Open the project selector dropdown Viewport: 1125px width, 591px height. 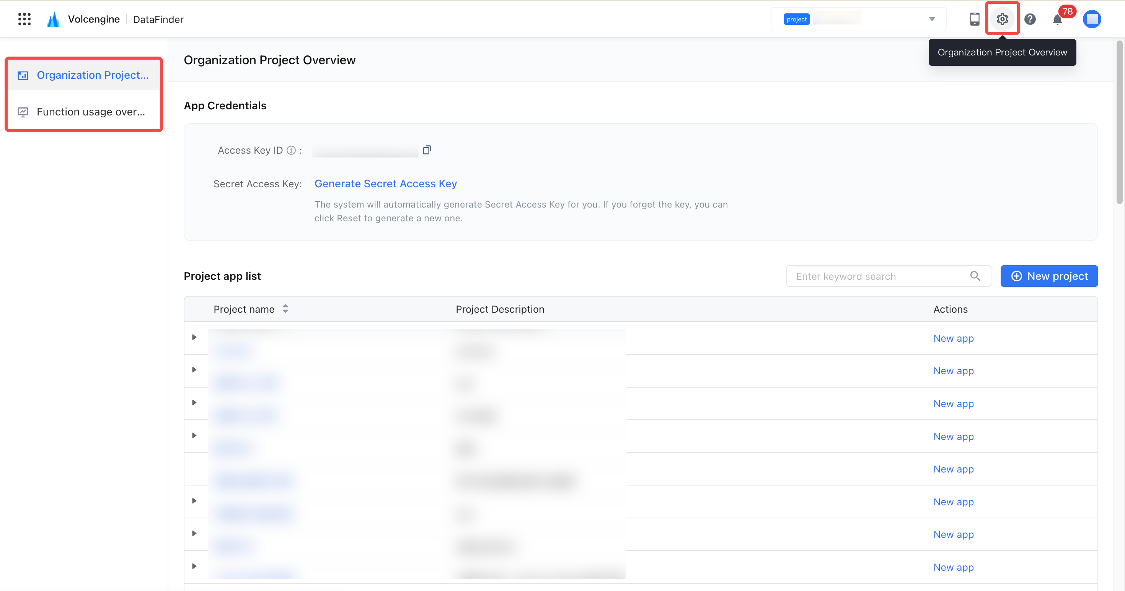click(859, 19)
